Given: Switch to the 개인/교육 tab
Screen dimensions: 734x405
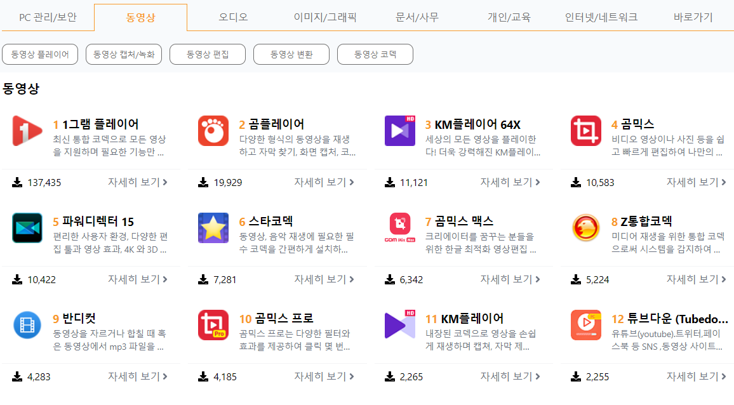Looking at the screenshot, I should coord(509,17).
